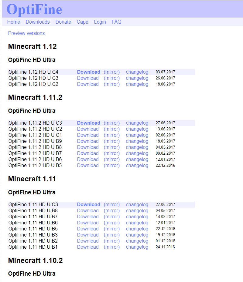View changelog for OptiFine 1.11 HD U B6
243x282 pixels.
tap(137, 223)
